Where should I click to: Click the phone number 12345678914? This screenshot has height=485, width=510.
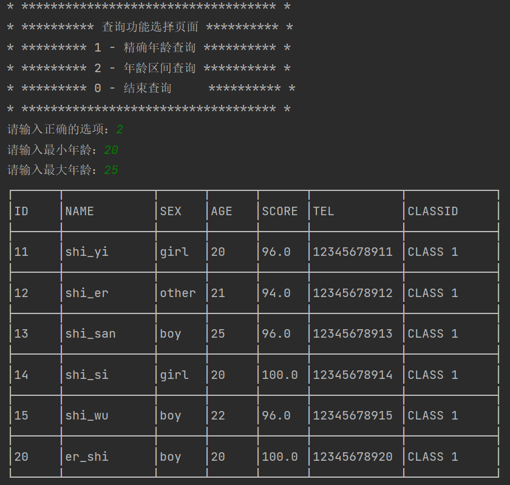tap(353, 375)
